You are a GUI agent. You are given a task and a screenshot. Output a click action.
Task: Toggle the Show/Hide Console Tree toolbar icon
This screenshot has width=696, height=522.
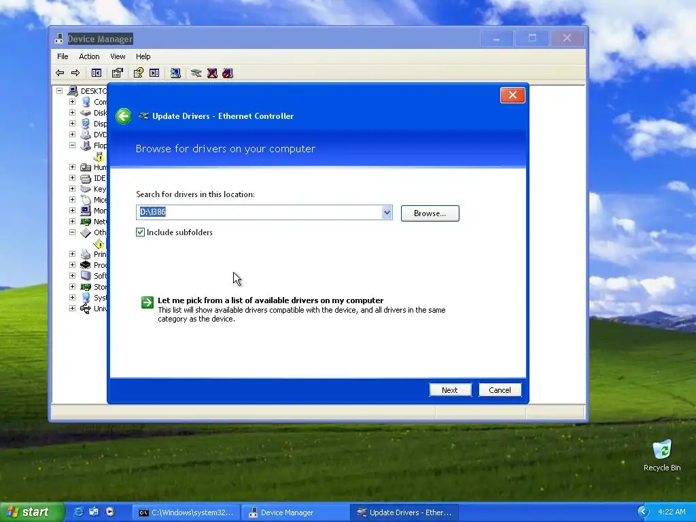click(x=97, y=73)
